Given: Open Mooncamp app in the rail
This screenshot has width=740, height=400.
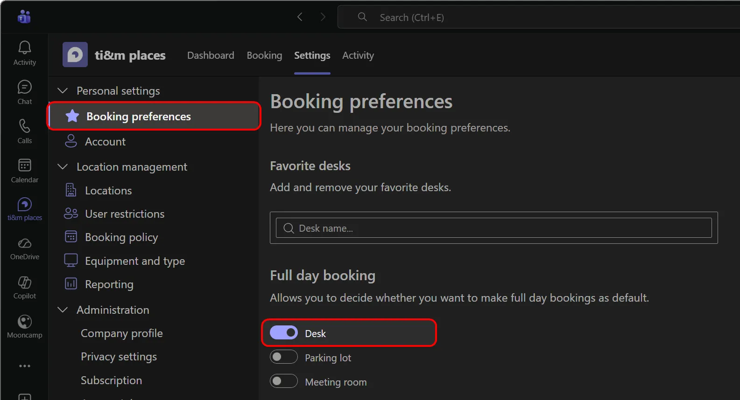Looking at the screenshot, I should 25,326.
